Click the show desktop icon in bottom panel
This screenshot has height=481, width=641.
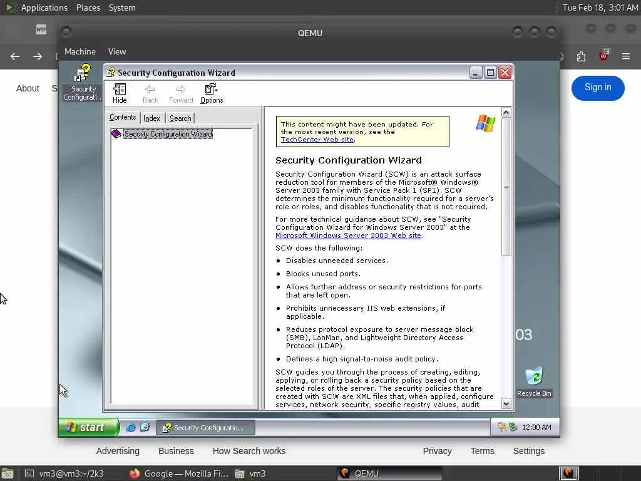(8, 473)
